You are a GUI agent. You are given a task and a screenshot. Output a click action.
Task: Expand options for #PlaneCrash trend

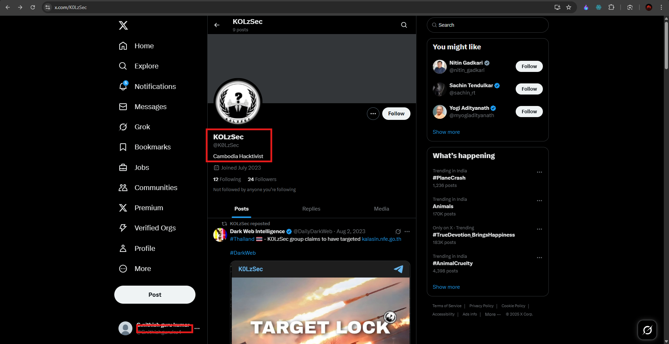tap(539, 172)
